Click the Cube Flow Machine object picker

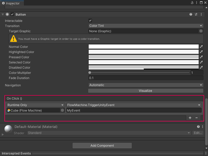point(62,110)
